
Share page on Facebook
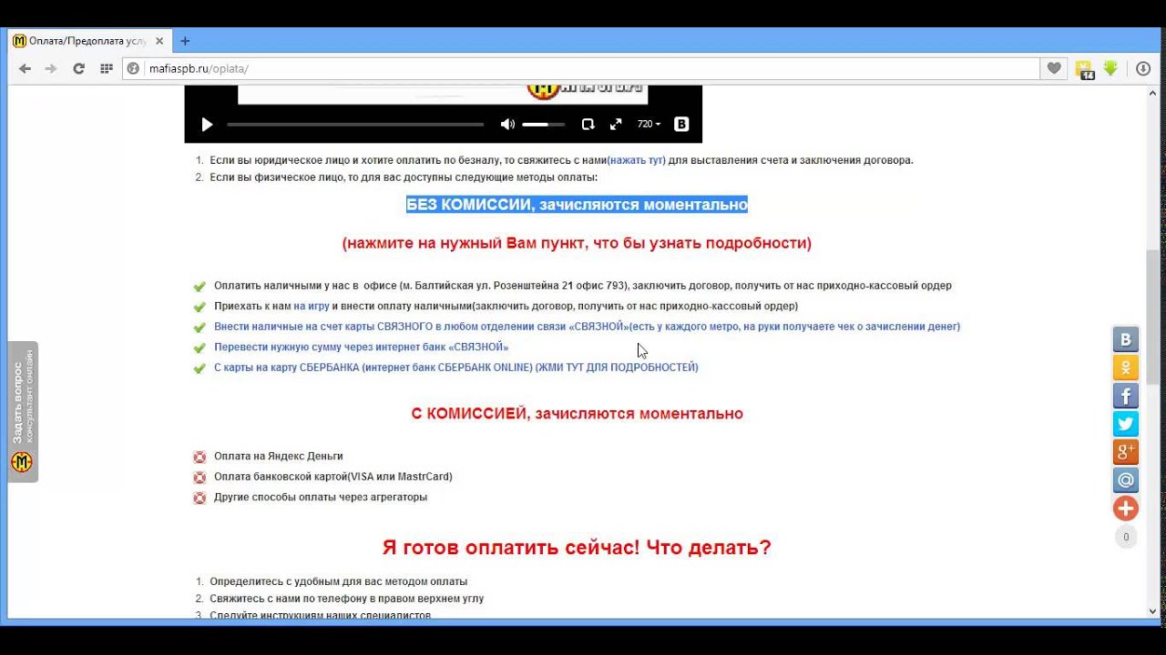1126,396
